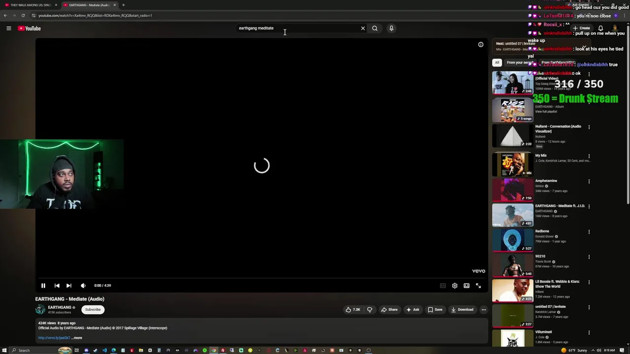630x354 pixels.
Task: Click the Ask button under the video
Action: tap(413, 309)
